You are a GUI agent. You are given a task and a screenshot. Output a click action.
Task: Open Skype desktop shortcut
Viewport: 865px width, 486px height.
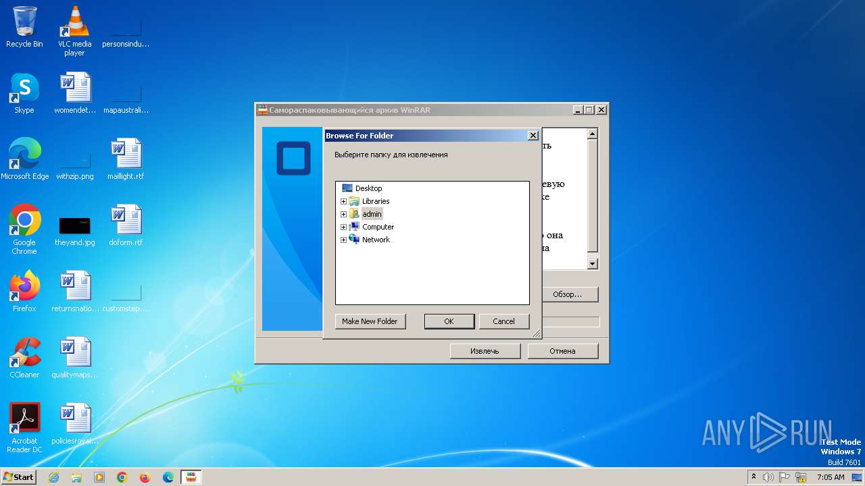pos(24,93)
